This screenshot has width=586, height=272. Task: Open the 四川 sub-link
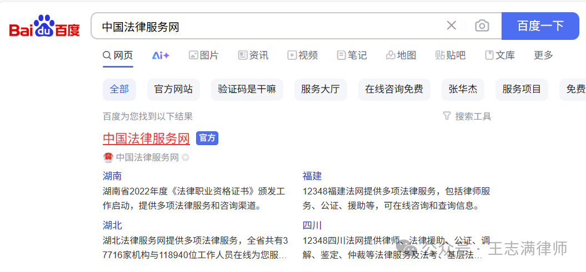[312, 225]
